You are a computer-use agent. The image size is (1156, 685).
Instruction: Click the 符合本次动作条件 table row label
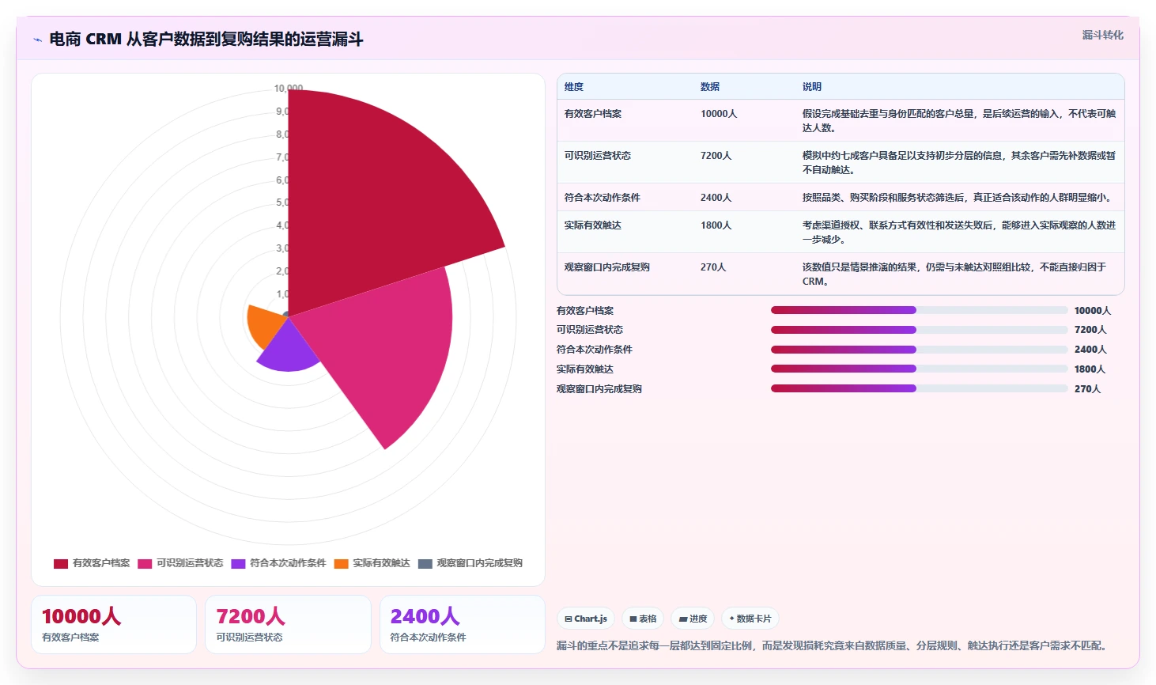[x=603, y=198]
